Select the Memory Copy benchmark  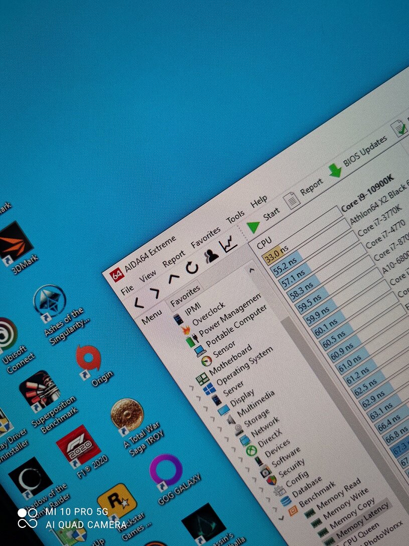coord(352,513)
